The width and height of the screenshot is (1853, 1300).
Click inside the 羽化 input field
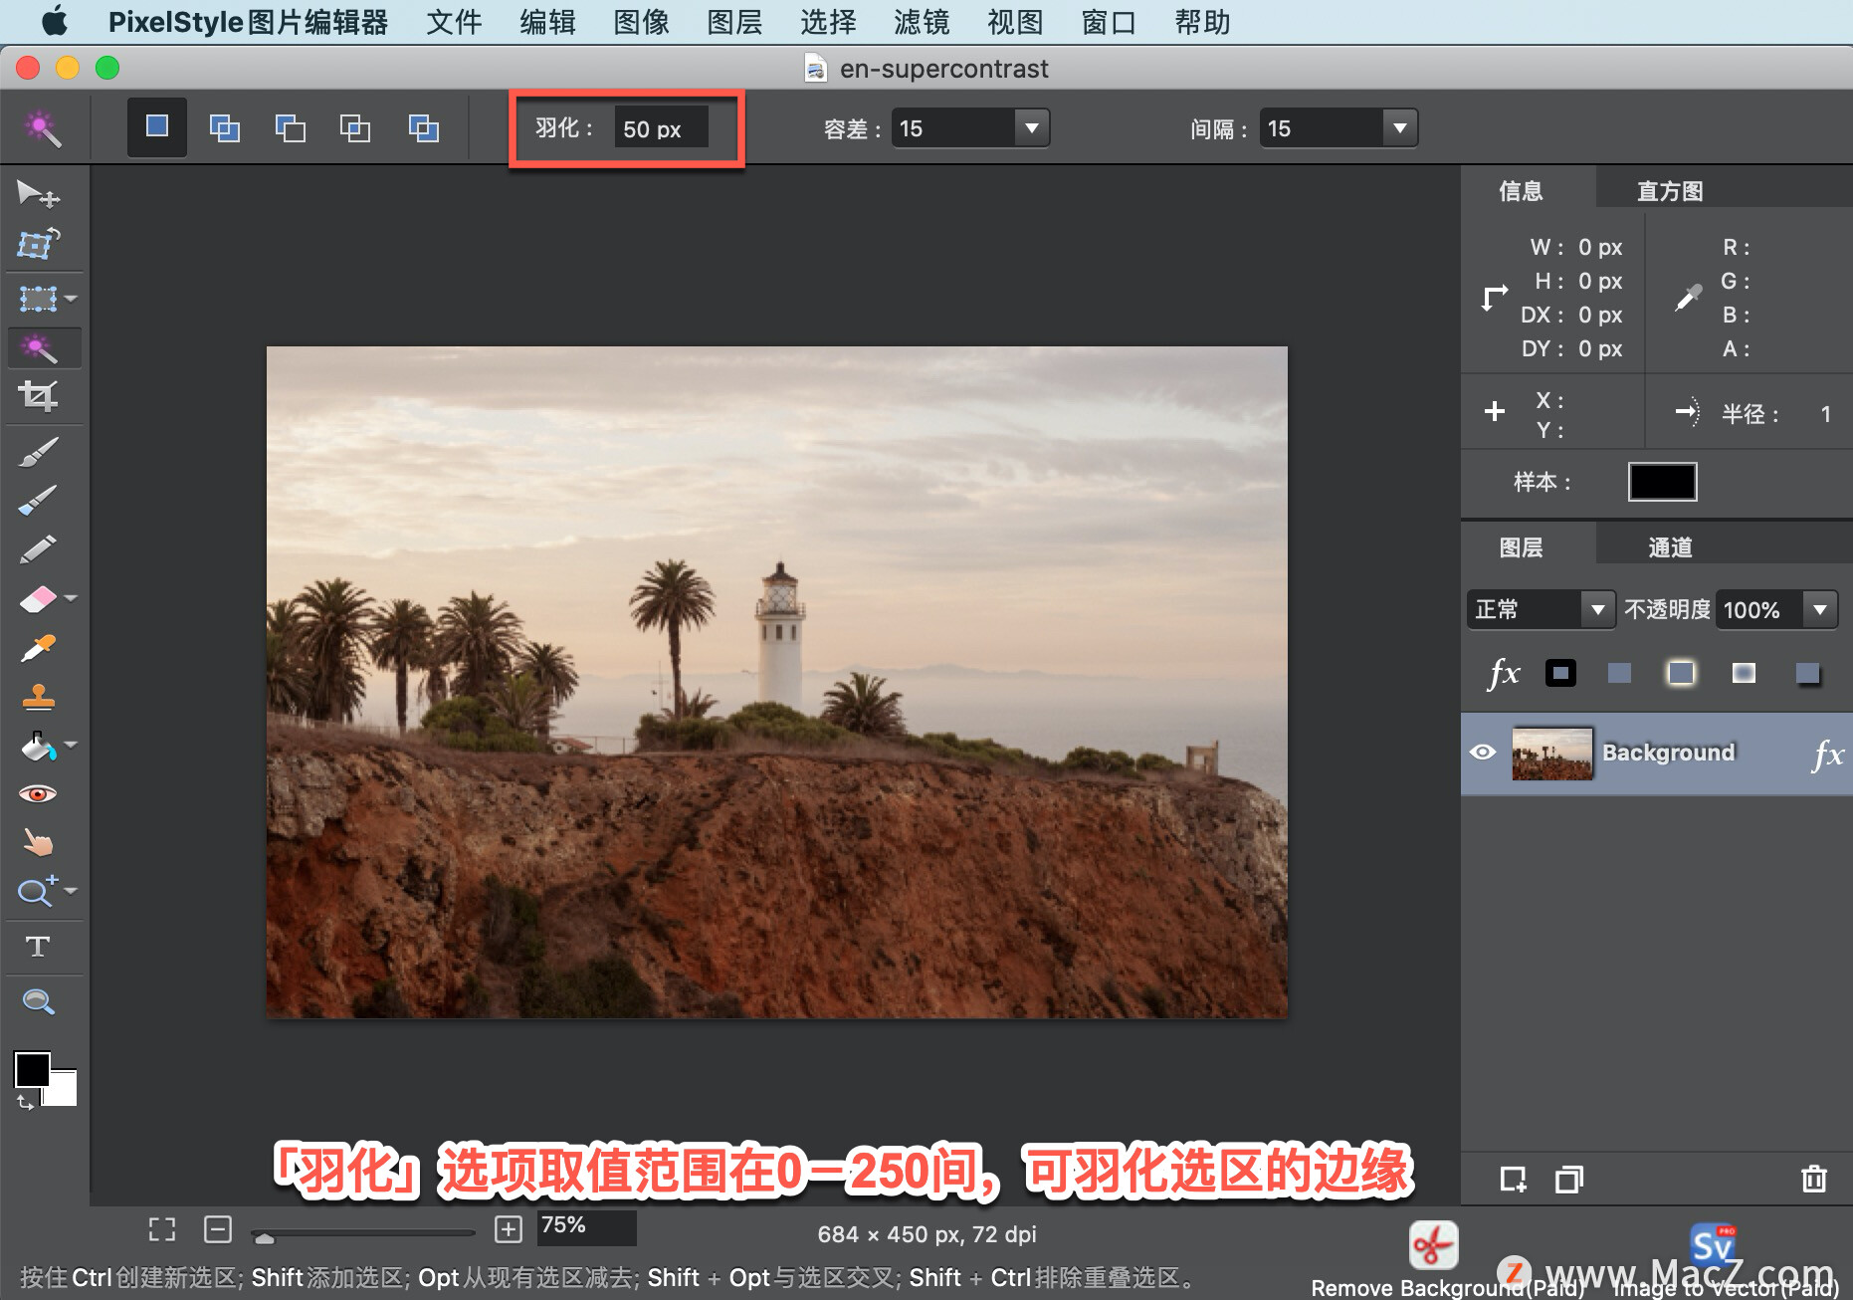point(660,127)
